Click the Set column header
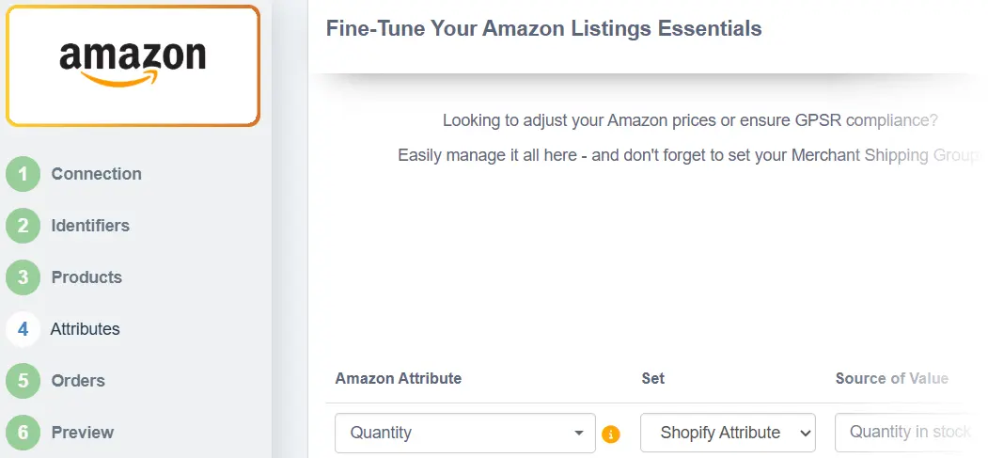 tap(653, 378)
